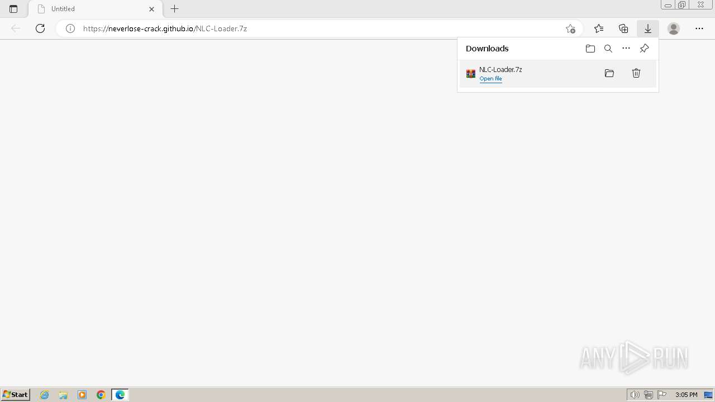
Task: Toggle the Downloads toolbar button
Action: (x=648, y=28)
